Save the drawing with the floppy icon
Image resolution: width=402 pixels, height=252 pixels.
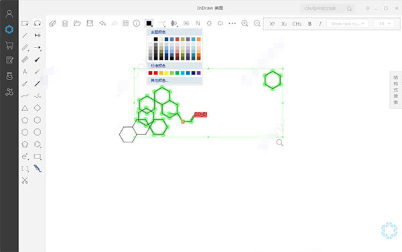click(90, 23)
